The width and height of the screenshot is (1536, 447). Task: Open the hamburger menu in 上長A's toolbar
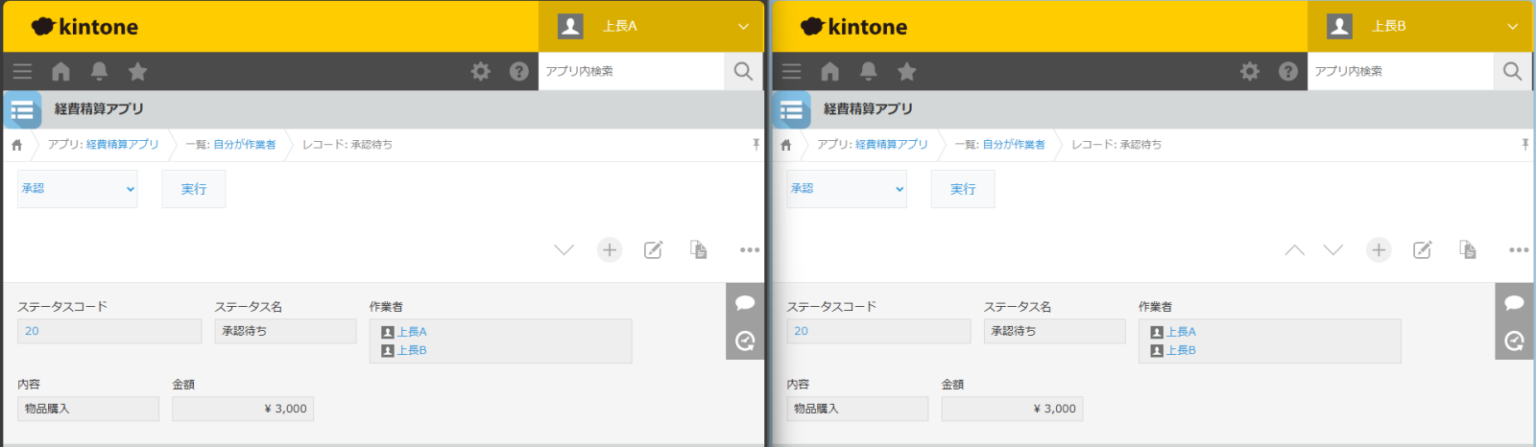tap(22, 71)
